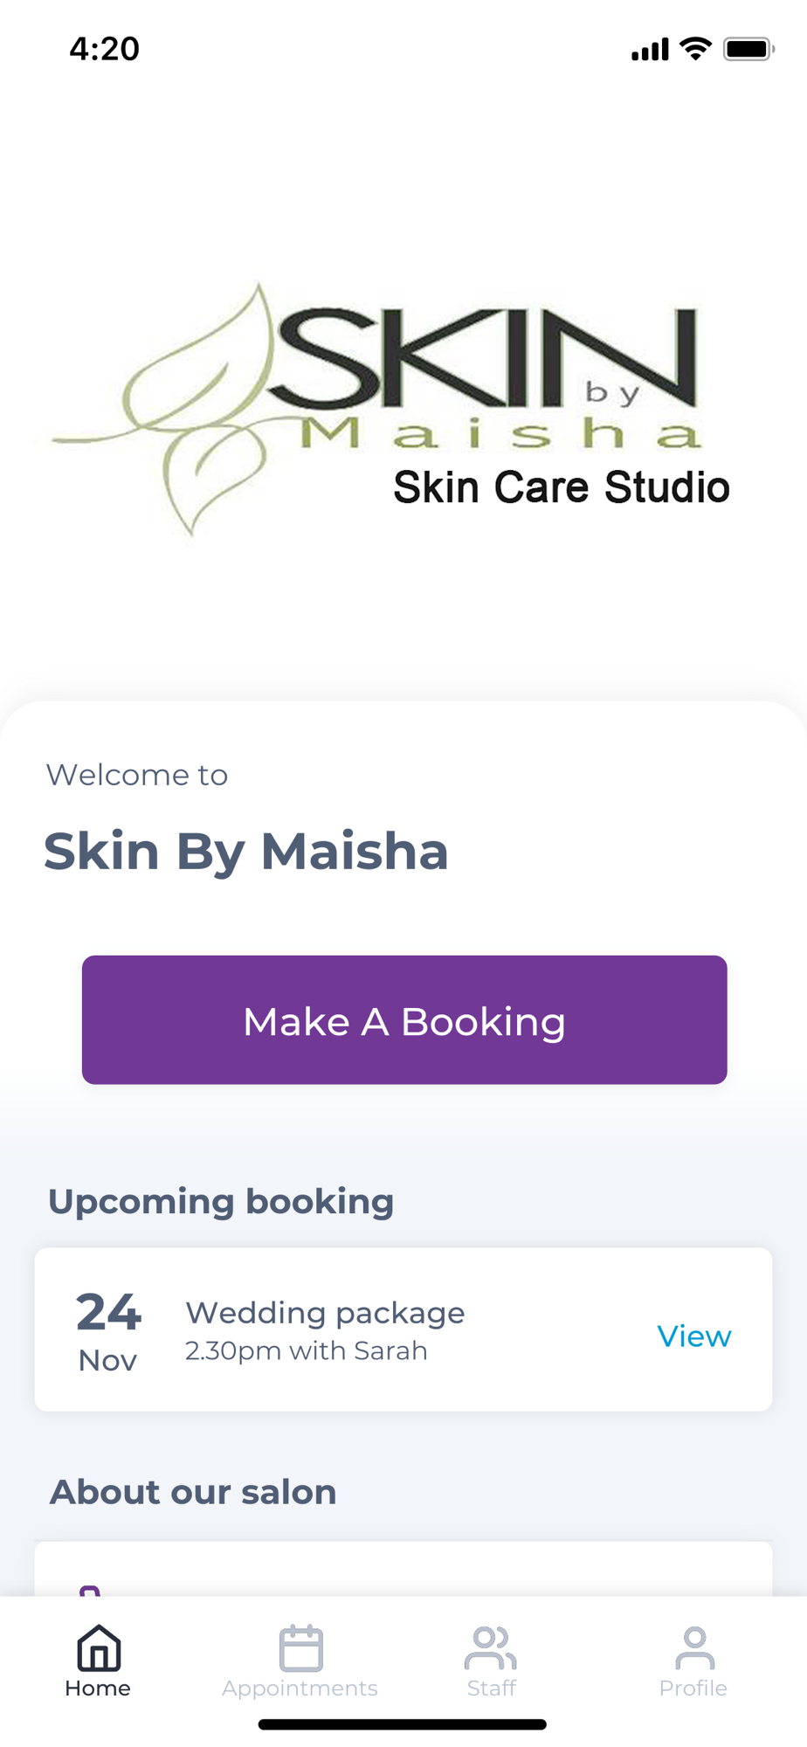
Task: Go to the Profile tab label
Action: 693,1688
